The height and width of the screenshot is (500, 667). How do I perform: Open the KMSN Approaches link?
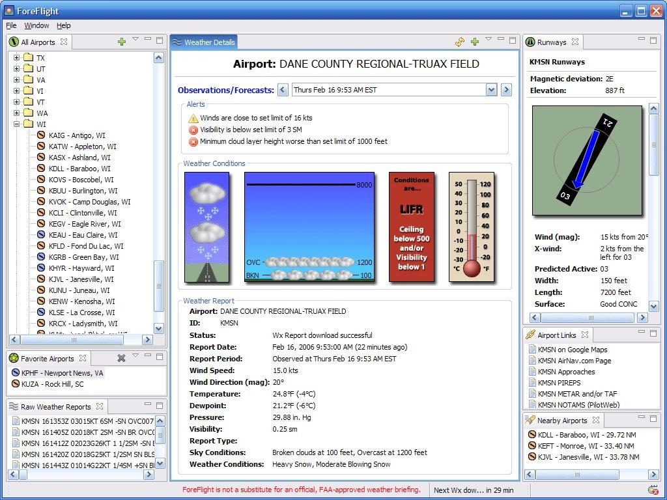[566, 372]
